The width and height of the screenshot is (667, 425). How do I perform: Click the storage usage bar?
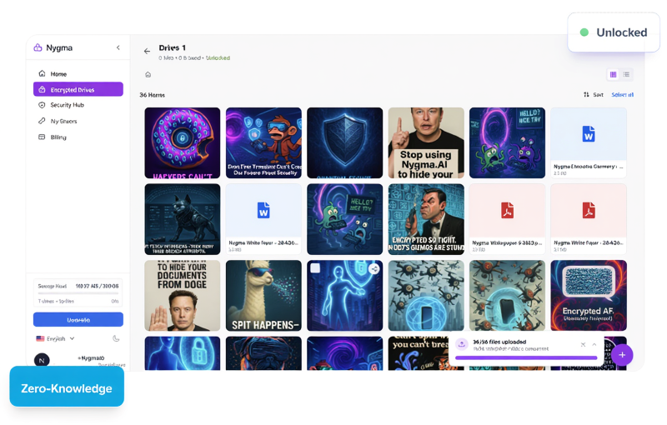78,292
